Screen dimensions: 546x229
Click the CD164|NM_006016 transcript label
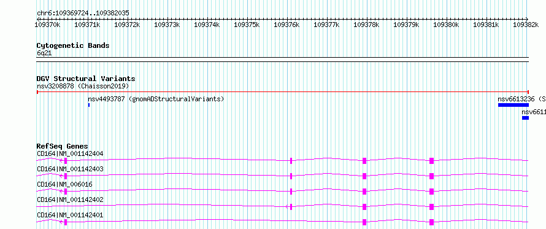point(64,184)
